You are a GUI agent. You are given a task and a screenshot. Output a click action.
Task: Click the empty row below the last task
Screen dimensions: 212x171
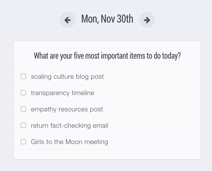pos(107,154)
